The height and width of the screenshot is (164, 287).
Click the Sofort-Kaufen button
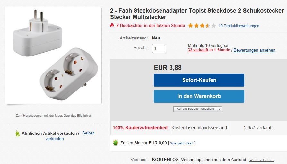pos(199,80)
